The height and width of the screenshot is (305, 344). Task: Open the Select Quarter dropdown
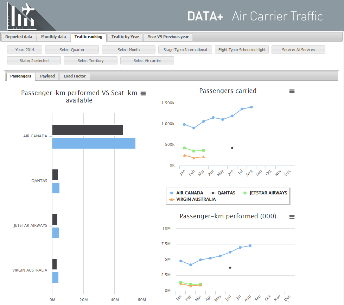tap(72, 50)
